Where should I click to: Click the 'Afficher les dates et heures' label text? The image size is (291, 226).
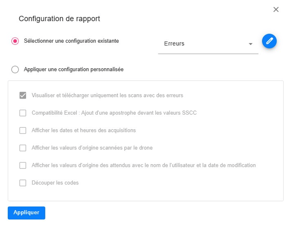(x=84, y=131)
